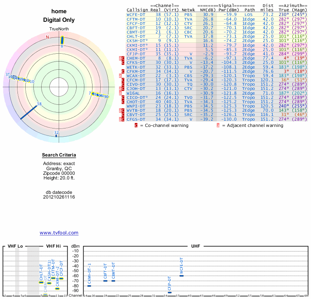Click the CHLT-DT callsign in the table
The image size is (311, 299).
point(136,36)
